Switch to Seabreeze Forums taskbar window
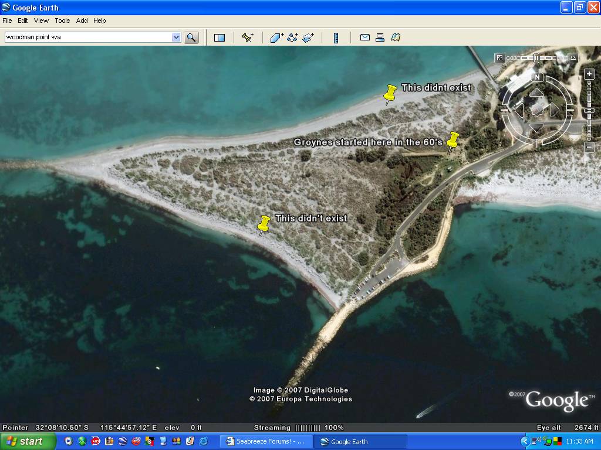 click(265, 441)
